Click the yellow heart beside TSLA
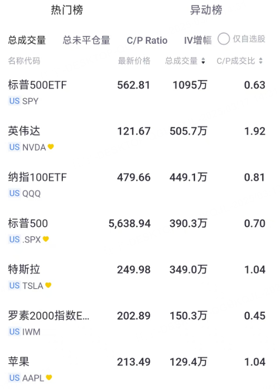Screen dimensions: 280x389 pos(49,285)
